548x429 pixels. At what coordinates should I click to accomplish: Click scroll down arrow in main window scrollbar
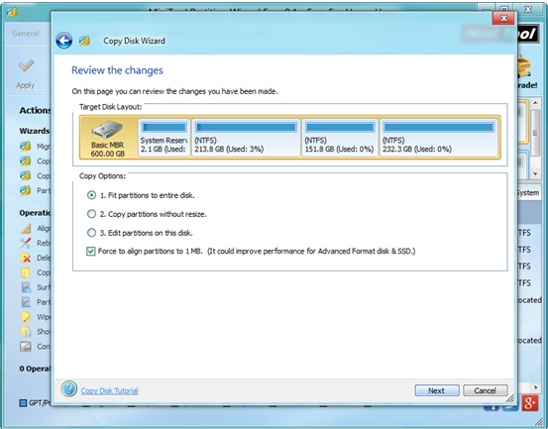535,173
